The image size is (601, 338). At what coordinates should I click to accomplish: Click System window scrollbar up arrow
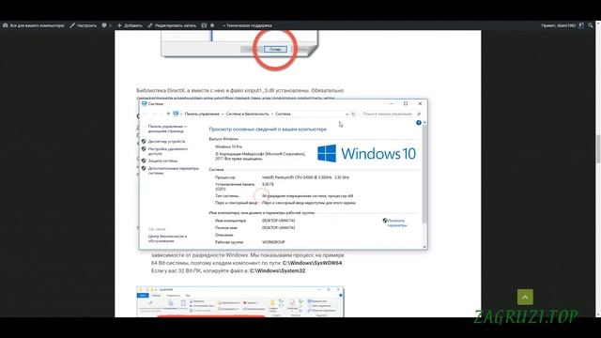424,122
